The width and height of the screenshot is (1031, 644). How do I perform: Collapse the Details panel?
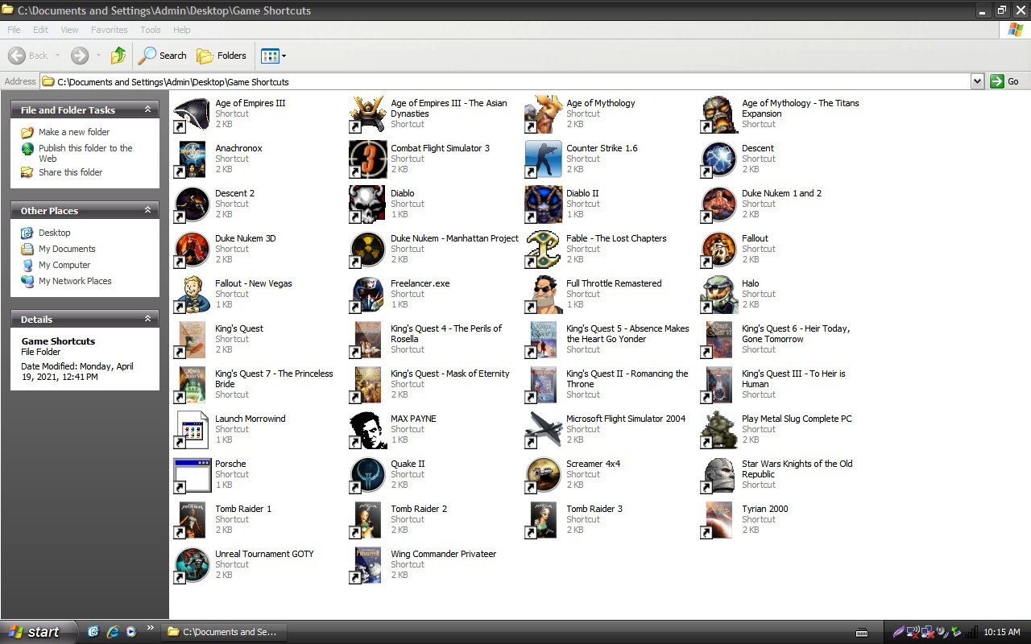(x=147, y=319)
